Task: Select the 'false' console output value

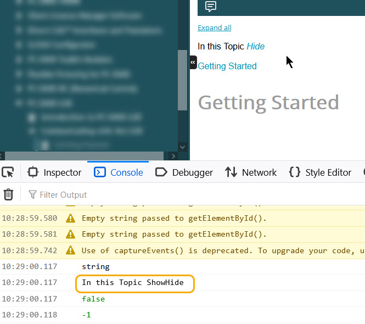Action: pyautogui.click(x=93, y=299)
